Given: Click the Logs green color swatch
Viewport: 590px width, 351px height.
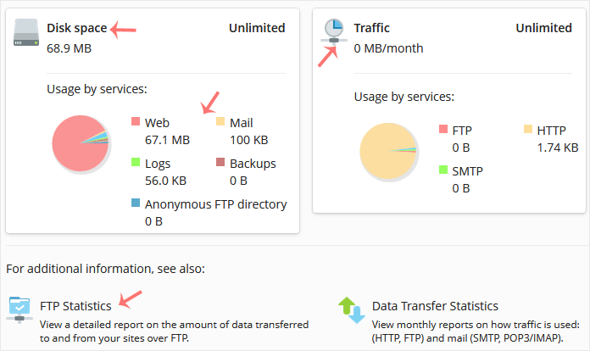Looking at the screenshot, I should pyautogui.click(x=136, y=163).
